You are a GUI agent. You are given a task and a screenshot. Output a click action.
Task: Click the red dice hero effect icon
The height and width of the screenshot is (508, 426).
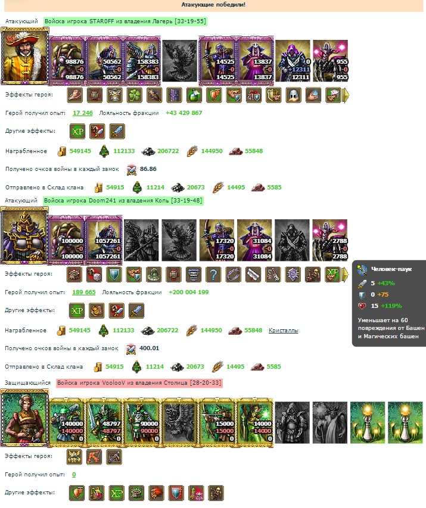pos(94,275)
